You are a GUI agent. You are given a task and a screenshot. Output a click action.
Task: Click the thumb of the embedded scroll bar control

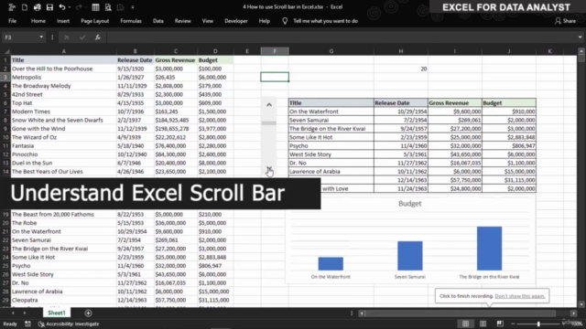coord(269,122)
